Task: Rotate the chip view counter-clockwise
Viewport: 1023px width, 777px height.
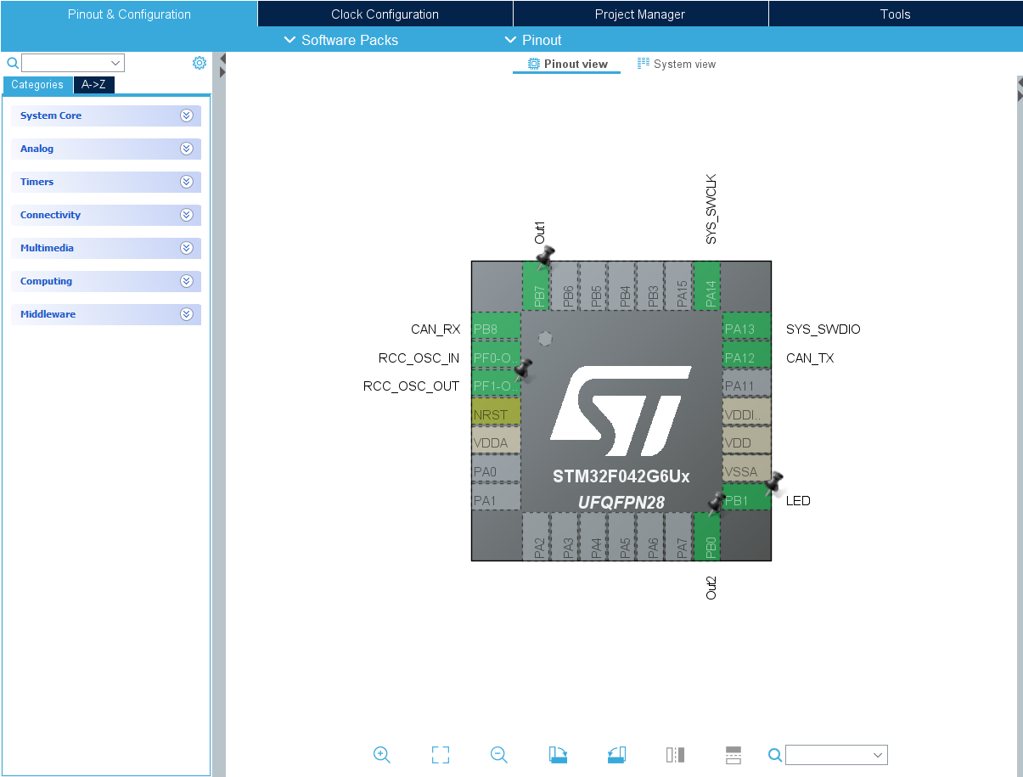Action: tap(616, 755)
